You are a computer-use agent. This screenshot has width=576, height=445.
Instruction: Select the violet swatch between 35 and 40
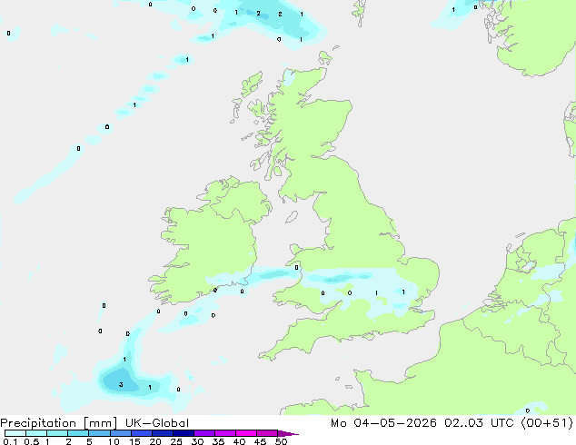225,433
